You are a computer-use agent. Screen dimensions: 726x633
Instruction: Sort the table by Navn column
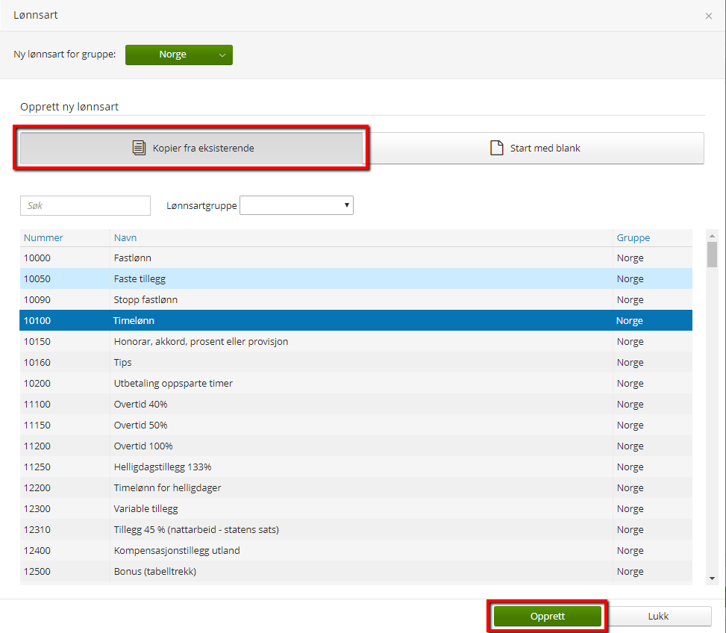tap(125, 237)
